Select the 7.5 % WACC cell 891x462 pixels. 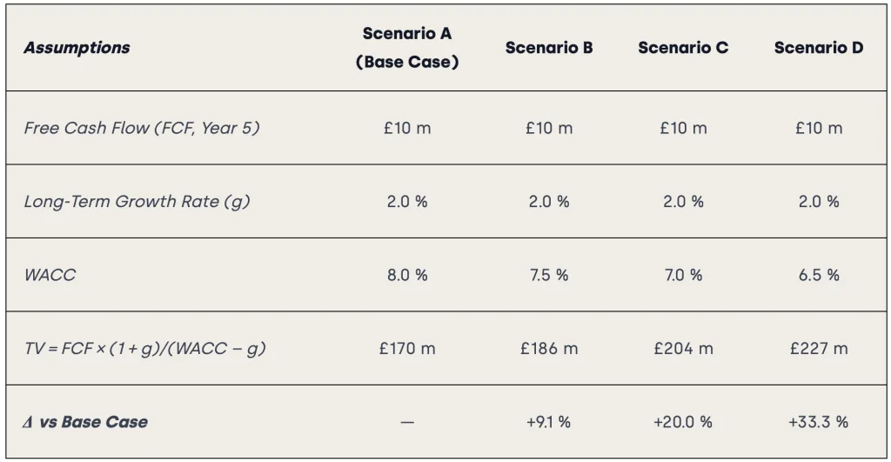(x=549, y=275)
